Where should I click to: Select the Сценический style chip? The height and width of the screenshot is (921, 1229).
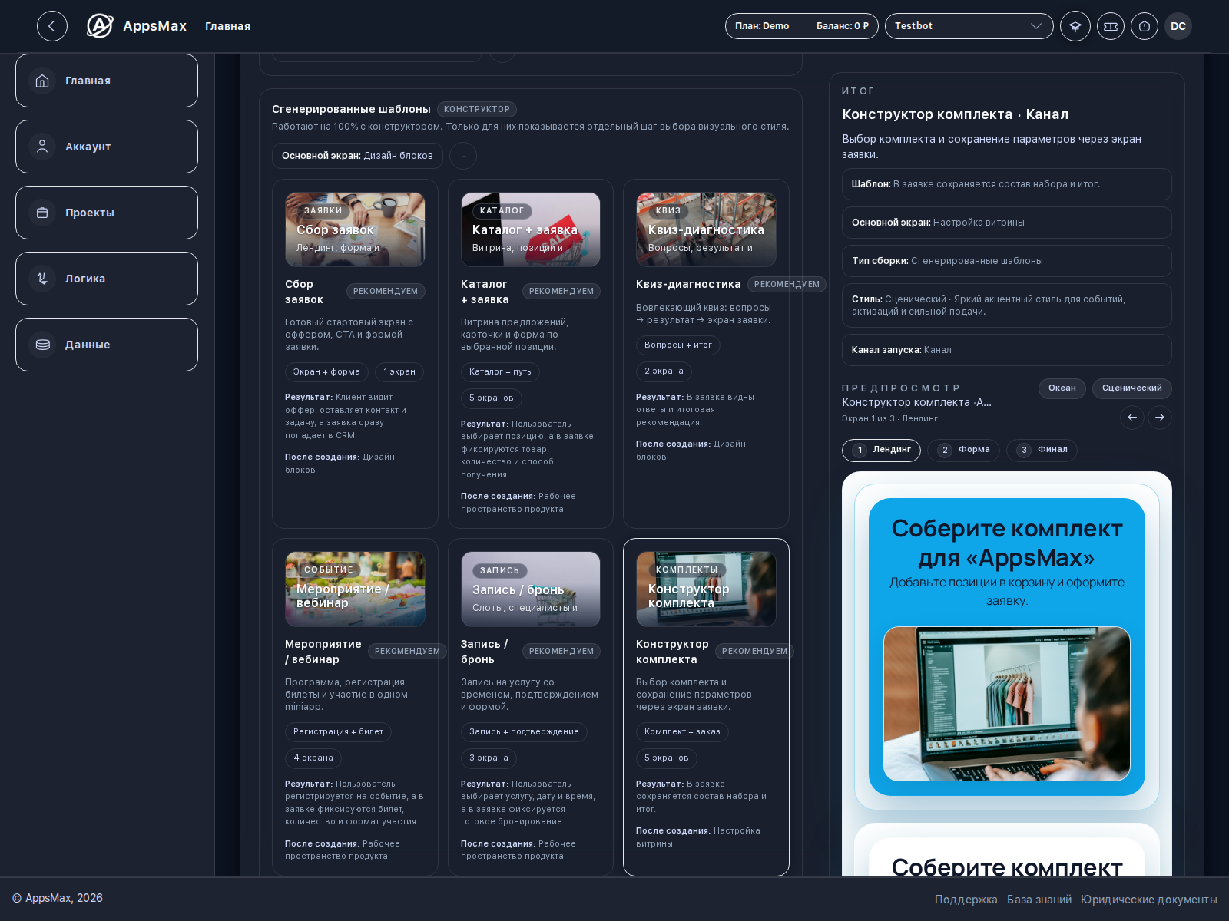pos(1132,388)
